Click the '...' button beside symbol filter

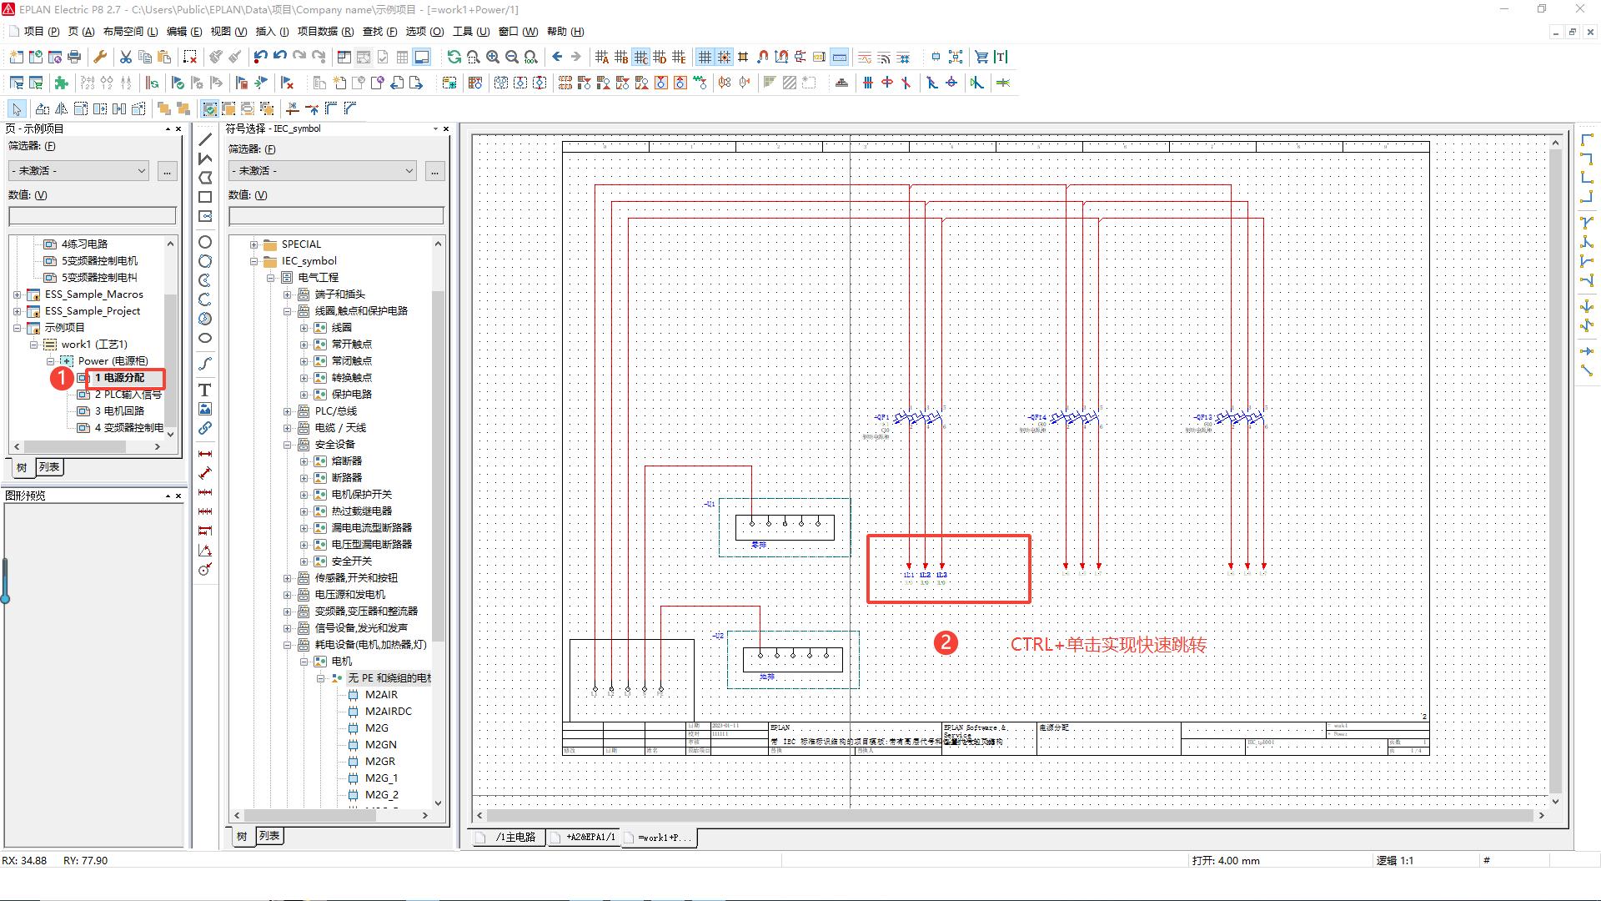click(x=434, y=170)
